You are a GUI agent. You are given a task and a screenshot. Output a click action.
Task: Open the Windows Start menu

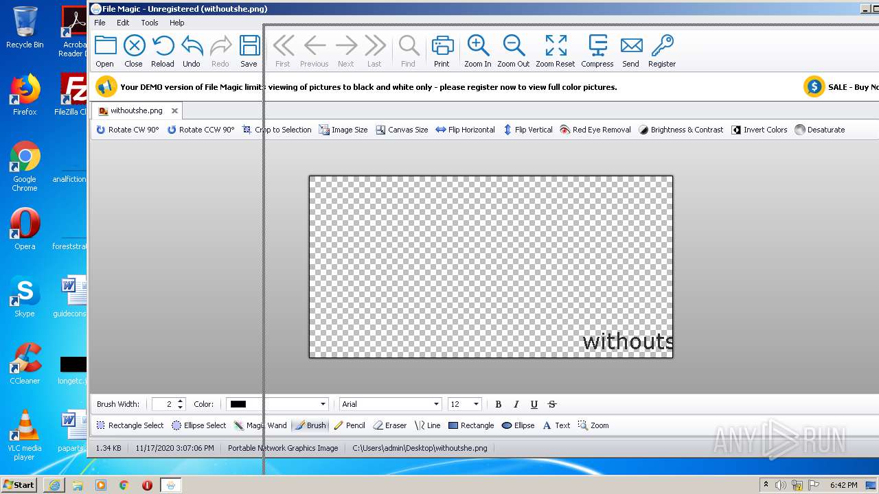click(x=19, y=485)
